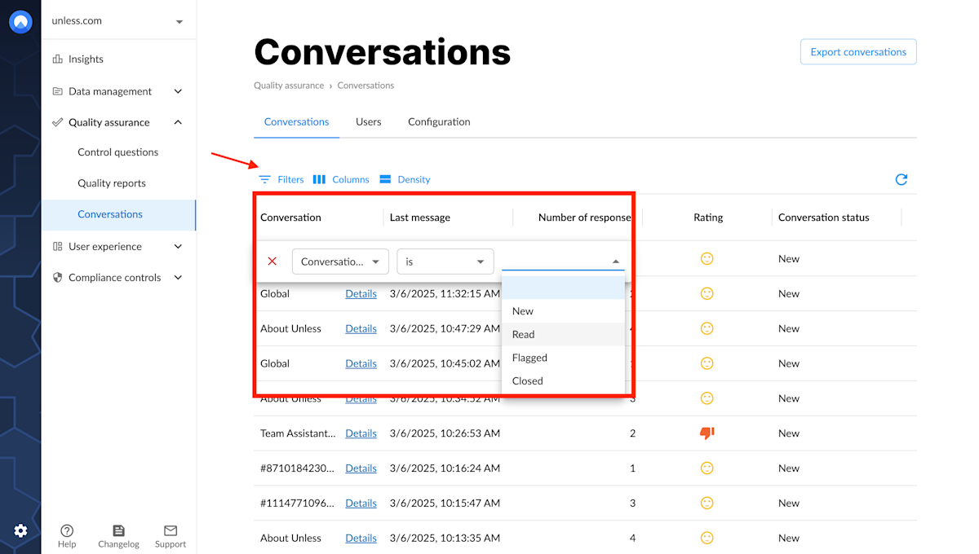This screenshot has height=554, width=979.
Task: Click the unless.com logo icon
Action: pos(20,21)
